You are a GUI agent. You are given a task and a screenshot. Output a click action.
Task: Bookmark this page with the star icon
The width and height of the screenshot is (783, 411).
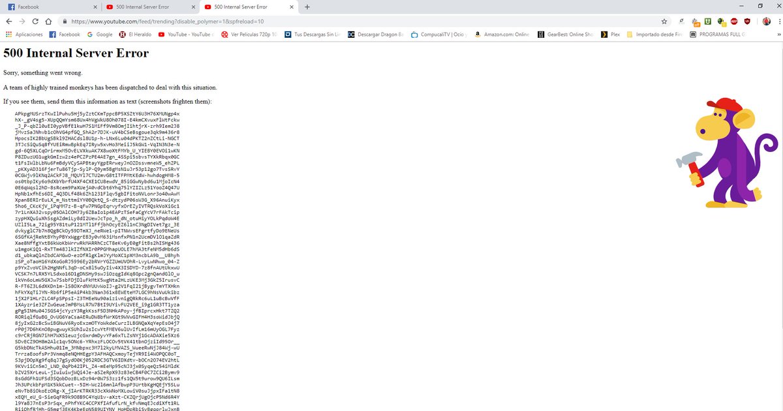pyautogui.click(x=664, y=22)
